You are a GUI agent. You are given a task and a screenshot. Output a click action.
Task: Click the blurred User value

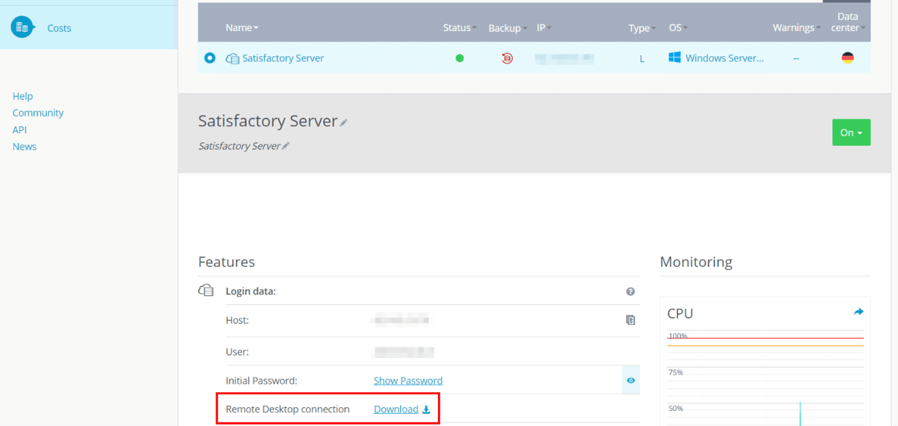[404, 352]
